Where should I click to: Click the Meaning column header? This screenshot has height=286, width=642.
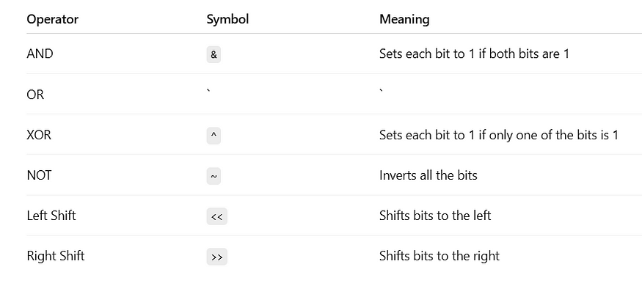pos(404,19)
